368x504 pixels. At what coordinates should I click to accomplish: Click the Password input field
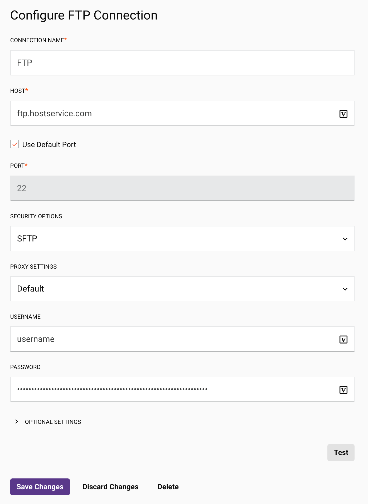pyautogui.click(x=171, y=389)
